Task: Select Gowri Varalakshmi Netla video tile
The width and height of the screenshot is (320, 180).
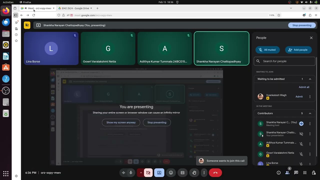Action: [x=108, y=48]
